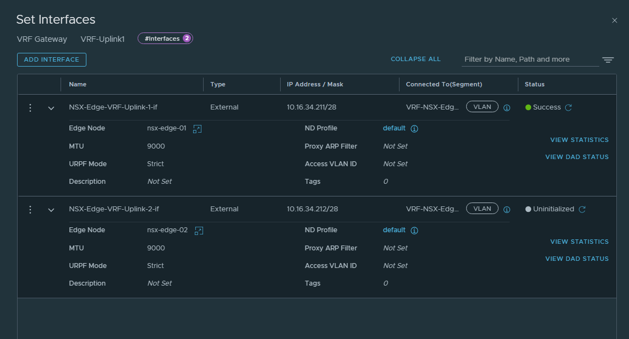629x339 pixels.
Task: Refresh status of Uplink-2 interface
Action: (582, 210)
